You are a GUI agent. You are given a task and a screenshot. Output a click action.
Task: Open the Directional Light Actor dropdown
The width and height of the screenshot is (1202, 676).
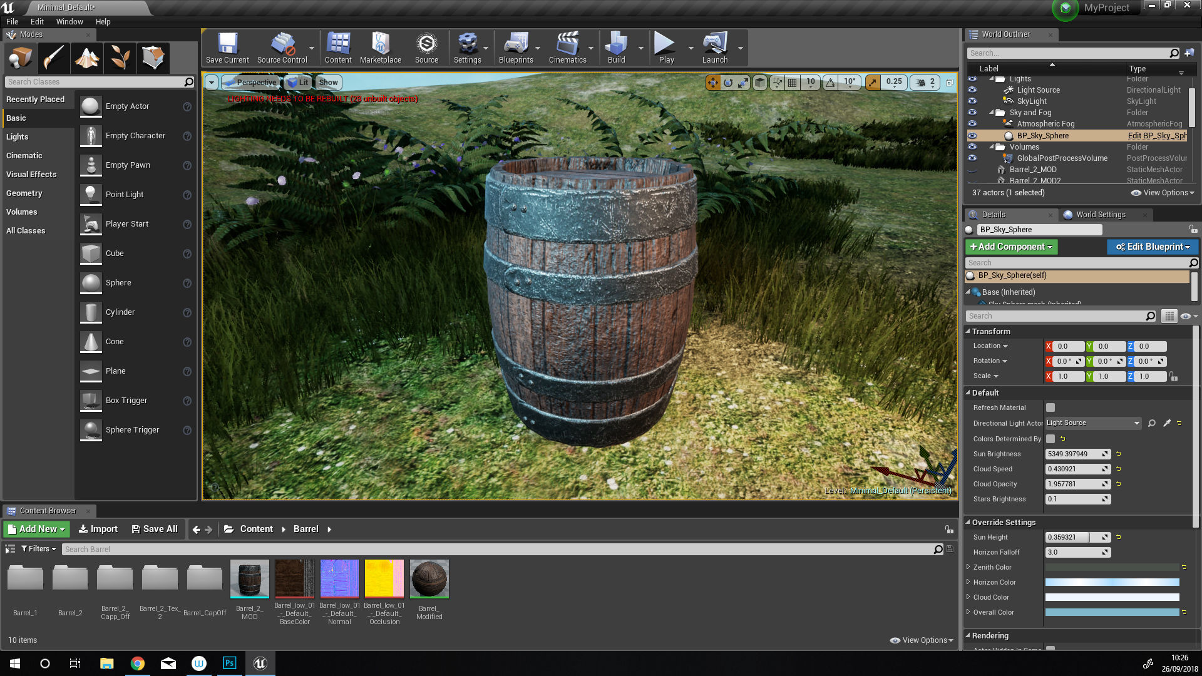coord(1092,423)
